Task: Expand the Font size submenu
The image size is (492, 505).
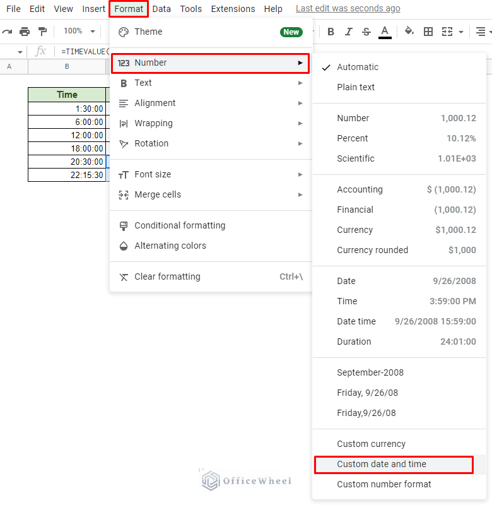Action: tap(211, 175)
